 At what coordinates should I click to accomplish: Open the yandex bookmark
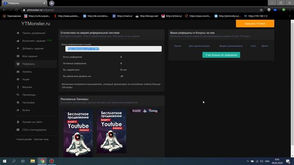pos(67,16)
